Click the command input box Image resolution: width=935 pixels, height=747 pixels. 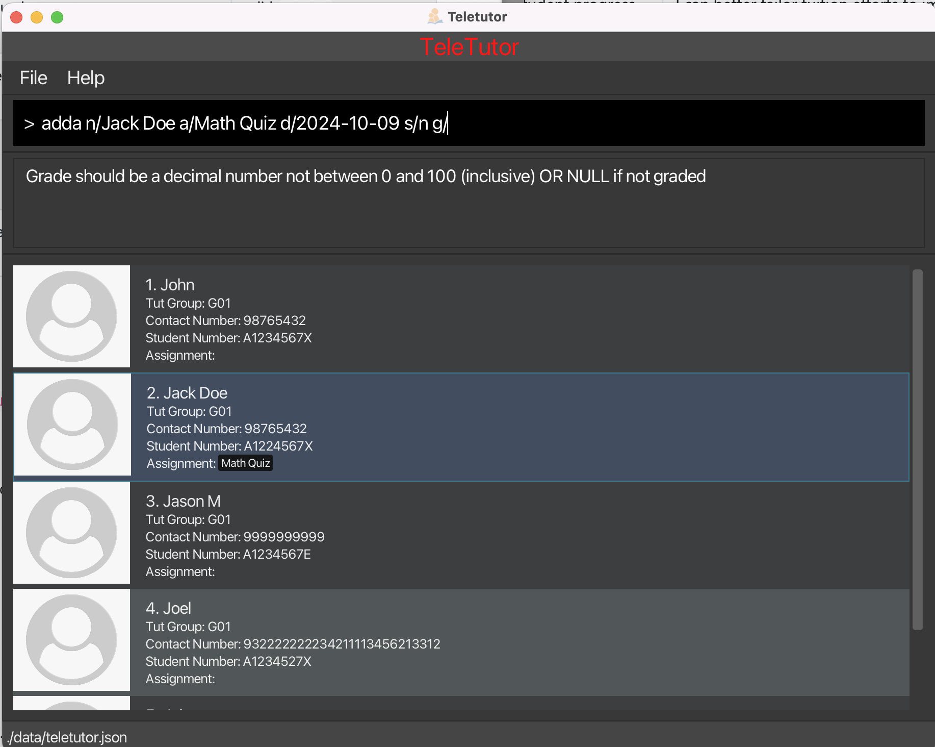click(469, 123)
